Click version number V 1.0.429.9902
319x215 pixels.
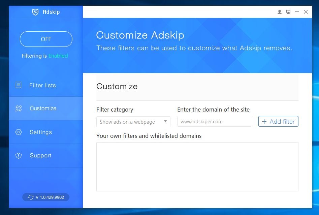50,197
